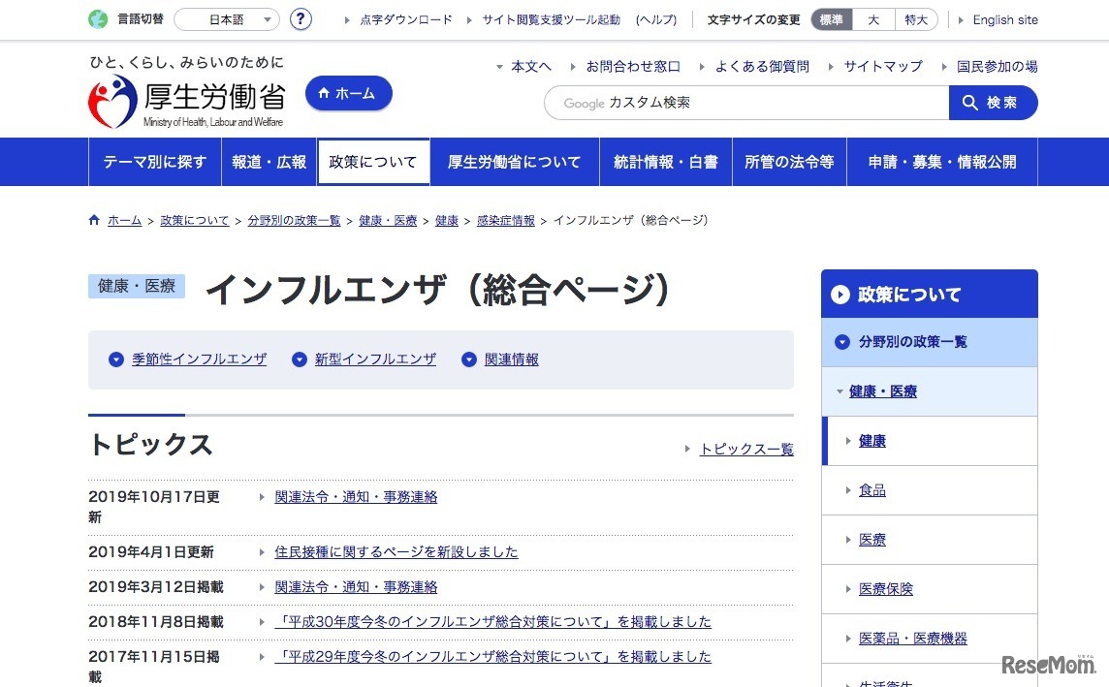Viewport: 1109px width, 687px height.
Task: Expand the 食品 sidebar item
Action: (871, 490)
